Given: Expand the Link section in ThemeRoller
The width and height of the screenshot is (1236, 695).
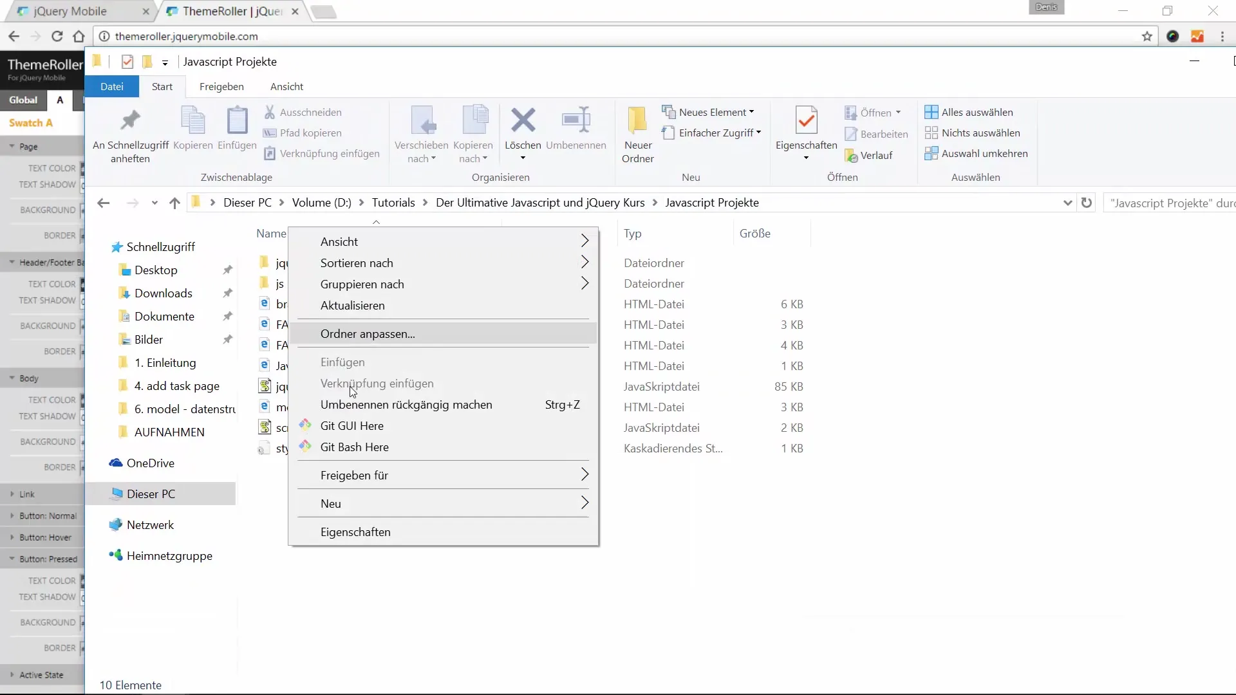Looking at the screenshot, I should tap(12, 494).
